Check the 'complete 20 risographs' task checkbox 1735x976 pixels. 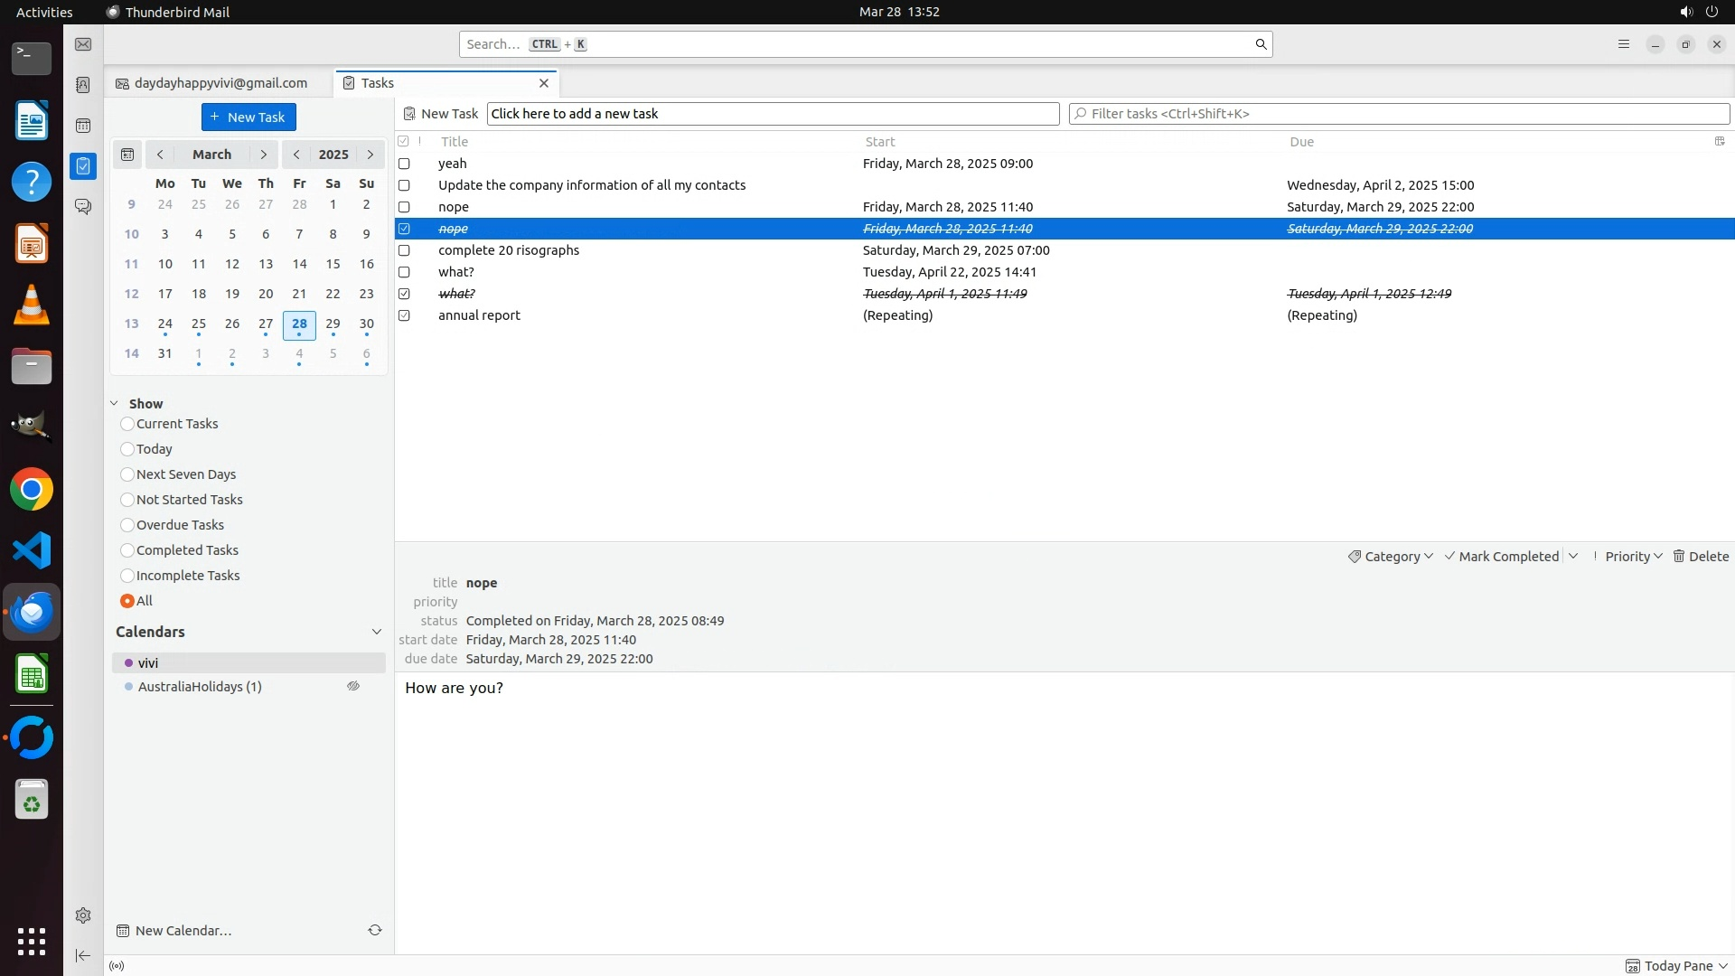coord(404,250)
